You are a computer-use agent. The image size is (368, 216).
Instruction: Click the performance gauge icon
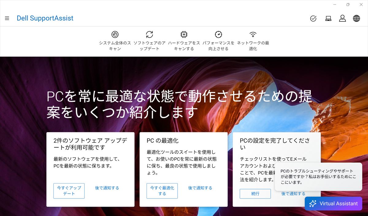218,35
